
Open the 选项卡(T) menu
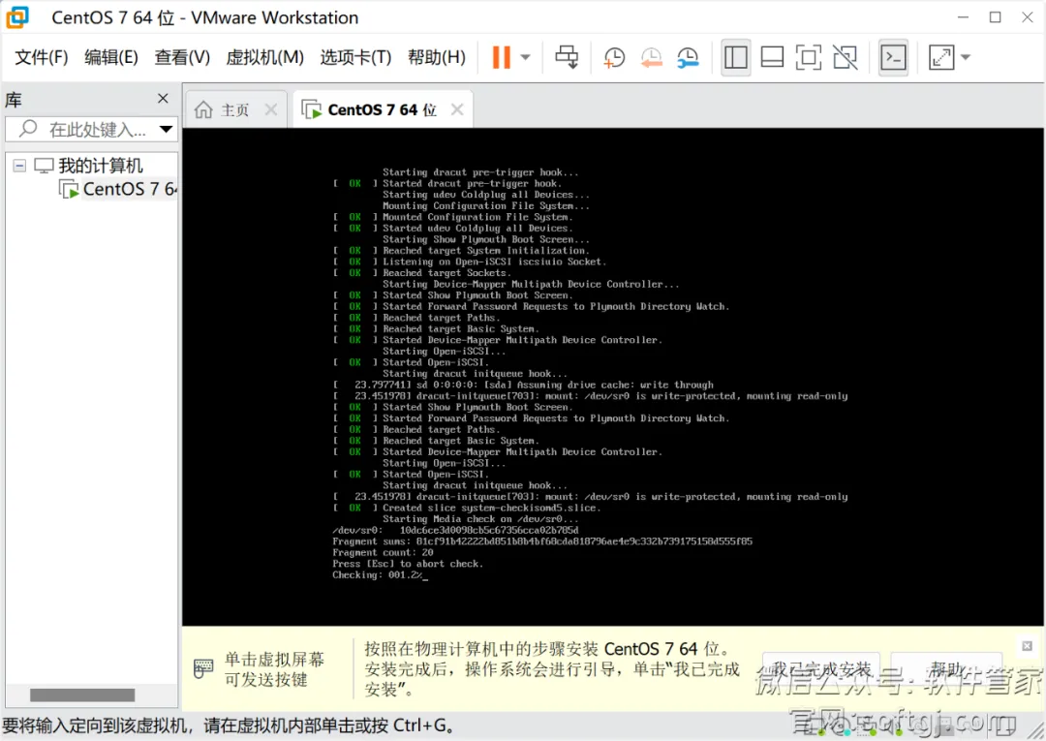coord(355,57)
